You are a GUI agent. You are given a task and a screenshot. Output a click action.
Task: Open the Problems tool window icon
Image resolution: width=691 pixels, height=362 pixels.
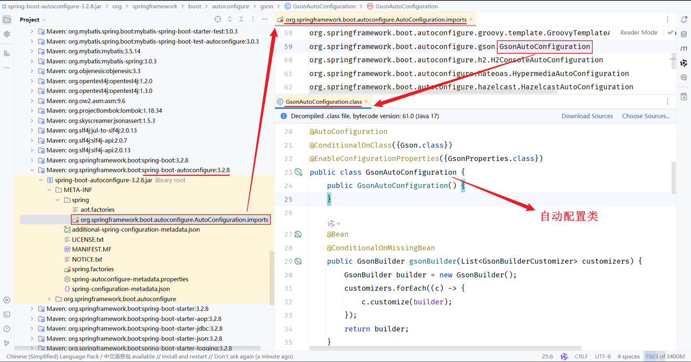[6, 329]
